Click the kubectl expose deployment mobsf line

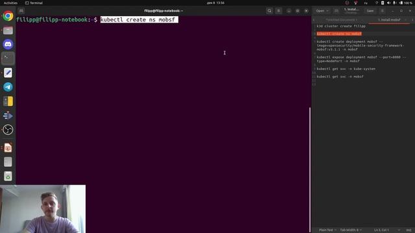coord(361,59)
